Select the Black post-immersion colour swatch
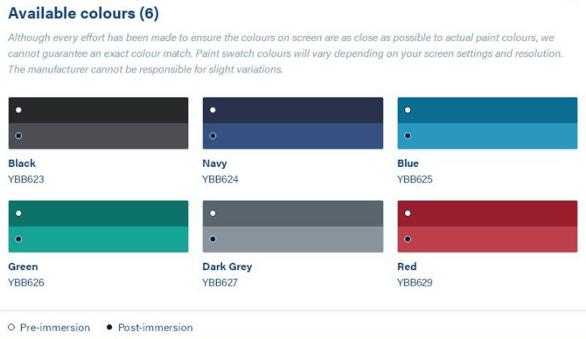This screenshot has height=339, width=586. 98,136
